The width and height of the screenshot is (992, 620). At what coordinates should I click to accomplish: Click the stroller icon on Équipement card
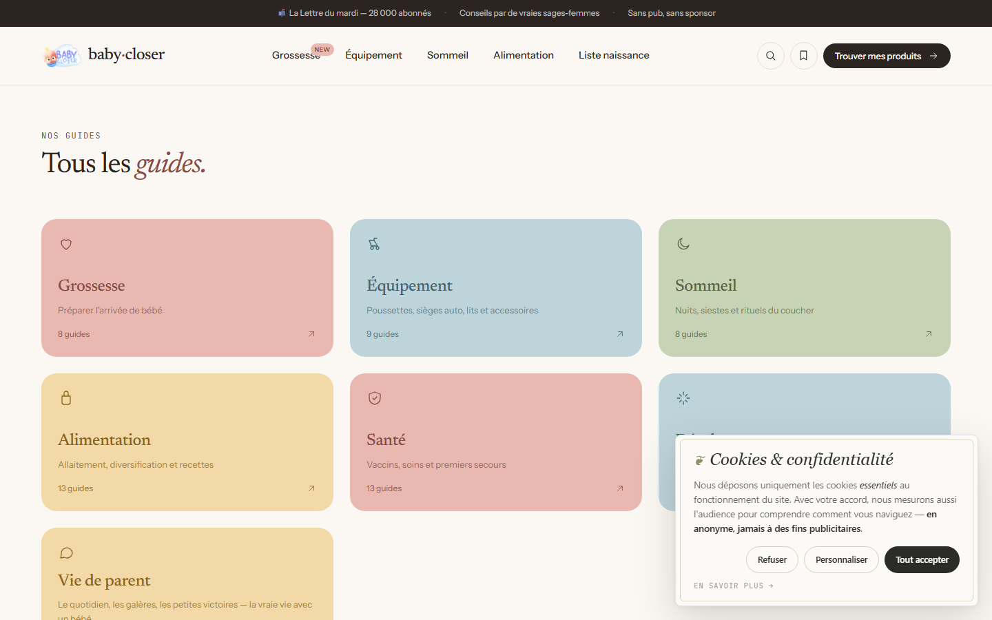(374, 244)
